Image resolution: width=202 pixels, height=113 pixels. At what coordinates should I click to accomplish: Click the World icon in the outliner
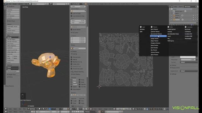pyautogui.click(x=174, y=13)
